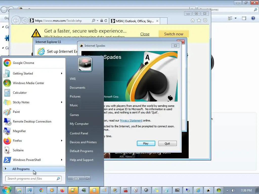Click the security lock icon in address bar

[x=102, y=21]
